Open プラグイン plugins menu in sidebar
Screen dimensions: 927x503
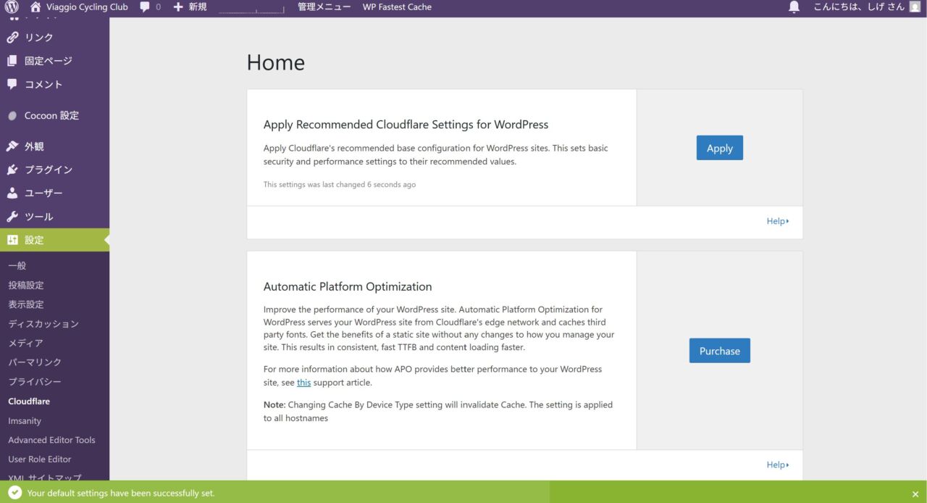[48, 170]
